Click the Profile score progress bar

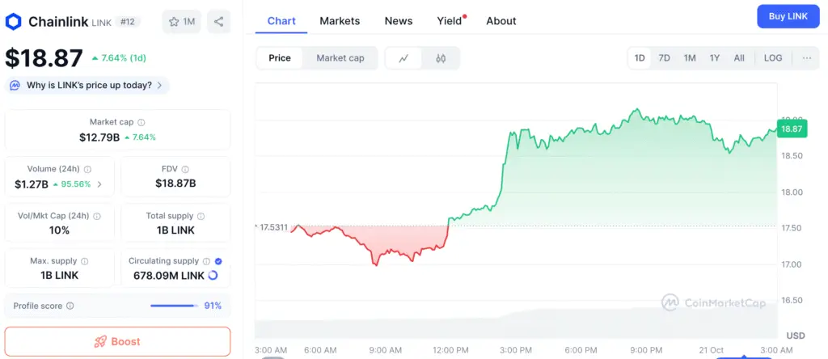(174, 306)
